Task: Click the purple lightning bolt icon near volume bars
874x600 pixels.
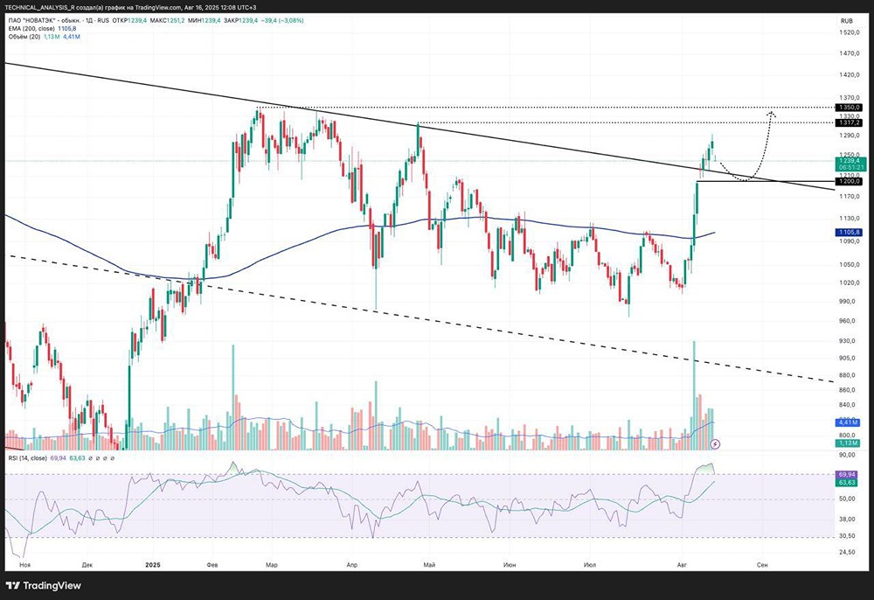Action: tap(716, 443)
